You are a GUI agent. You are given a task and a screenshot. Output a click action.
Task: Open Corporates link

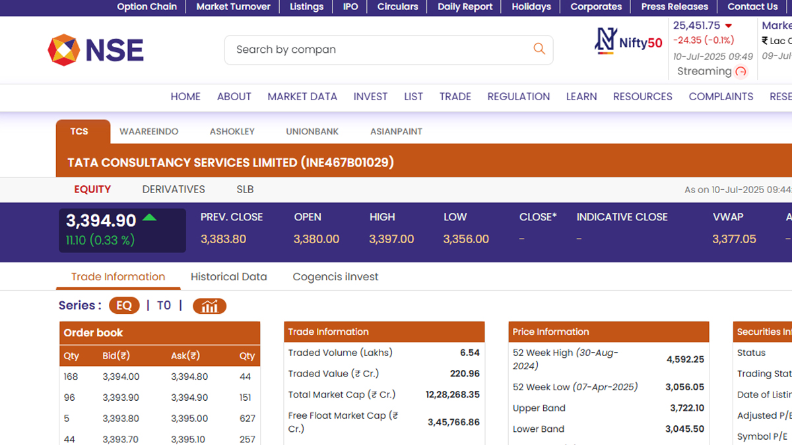[x=596, y=7]
